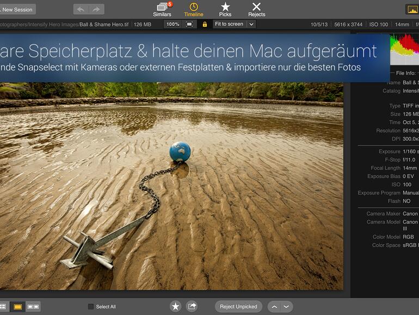
Task: Start a New Session
Action: pyautogui.click(x=17, y=10)
